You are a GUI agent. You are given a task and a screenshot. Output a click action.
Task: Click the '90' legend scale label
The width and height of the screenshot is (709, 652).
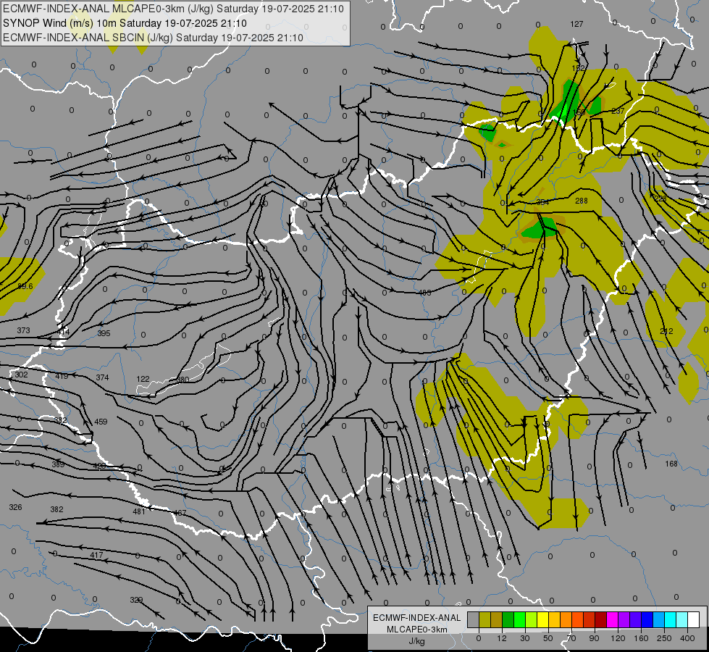(594, 638)
